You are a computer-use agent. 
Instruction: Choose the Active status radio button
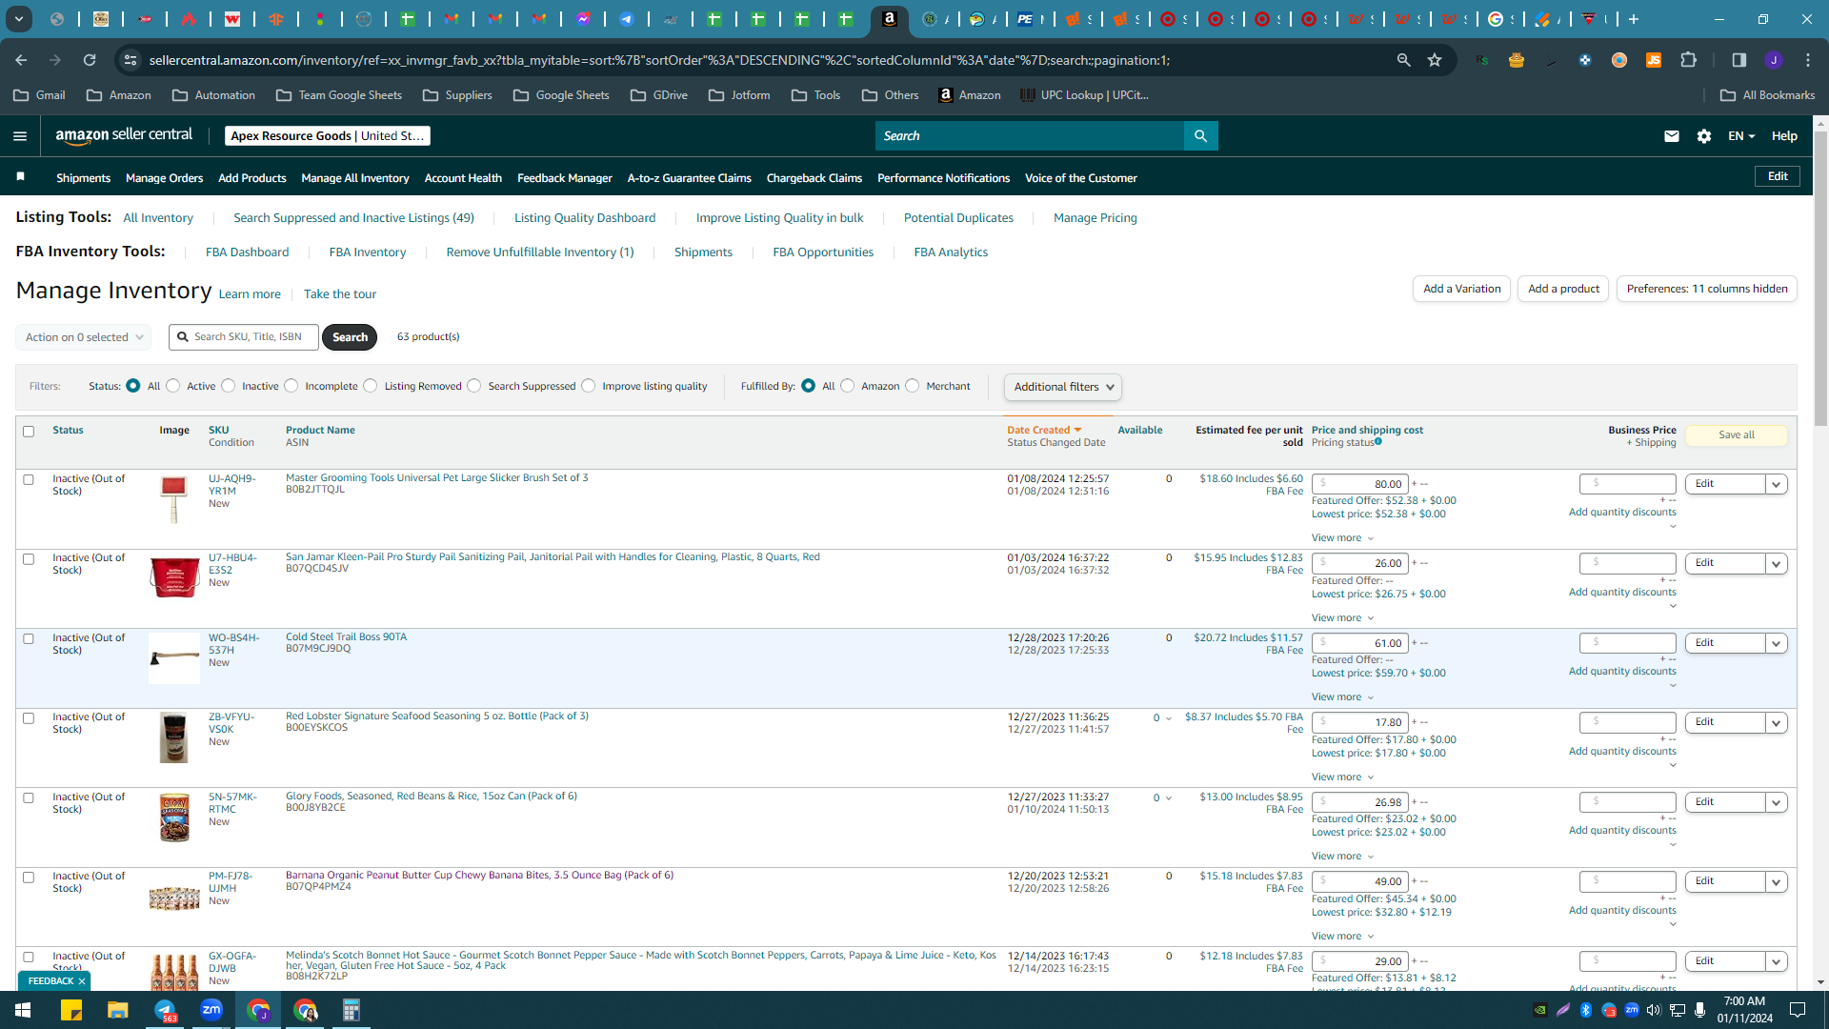tap(172, 386)
